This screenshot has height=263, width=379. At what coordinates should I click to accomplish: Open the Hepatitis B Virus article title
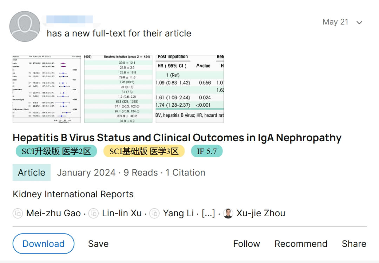[x=177, y=138]
